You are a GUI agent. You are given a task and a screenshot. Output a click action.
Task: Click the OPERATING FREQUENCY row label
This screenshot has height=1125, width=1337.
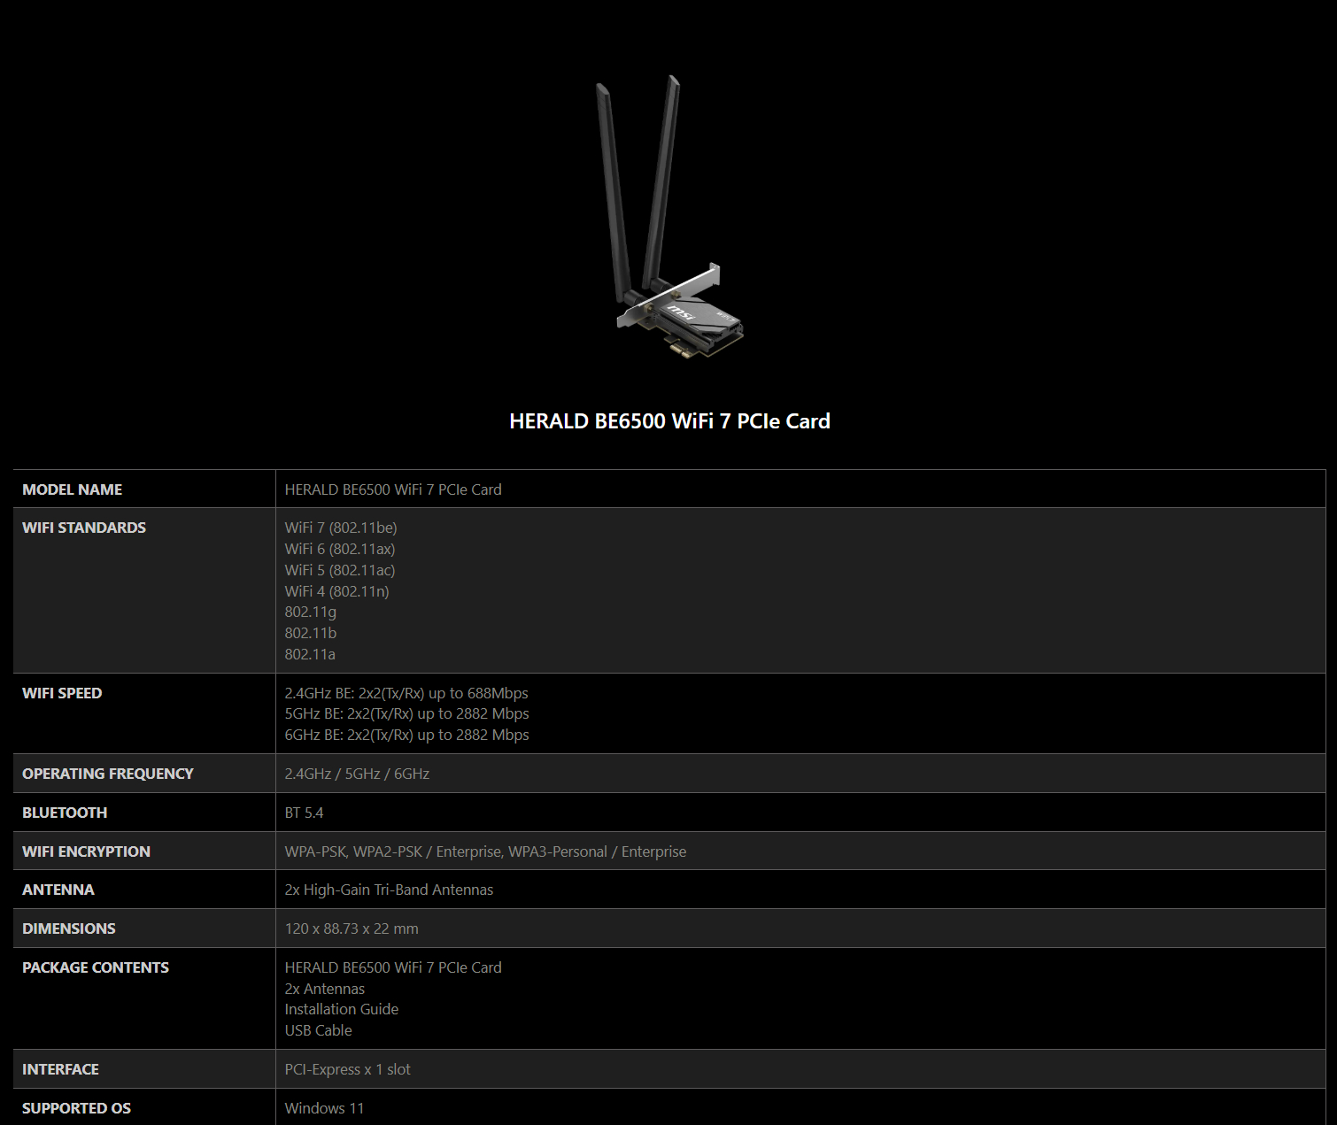(x=108, y=774)
